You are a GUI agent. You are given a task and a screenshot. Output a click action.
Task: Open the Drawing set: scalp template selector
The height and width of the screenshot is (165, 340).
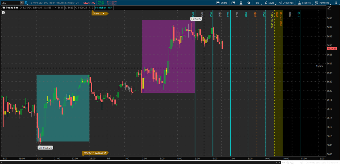click(322, 163)
